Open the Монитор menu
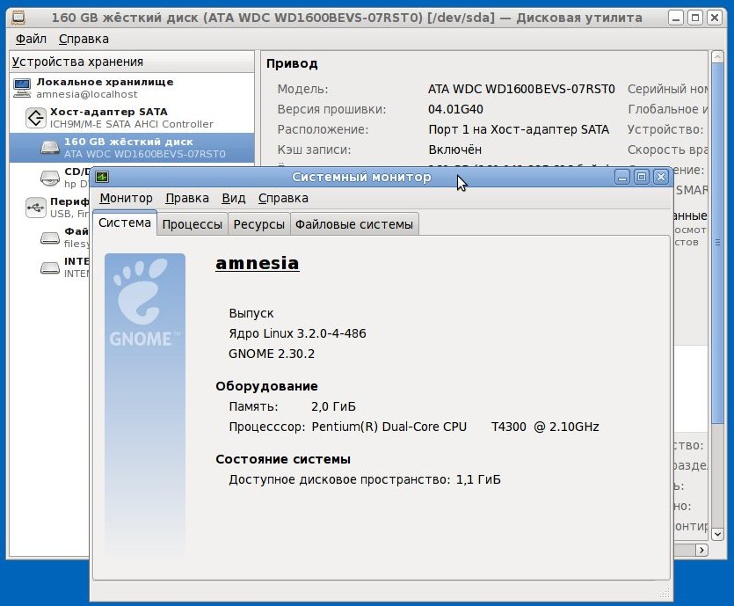 pyautogui.click(x=126, y=198)
